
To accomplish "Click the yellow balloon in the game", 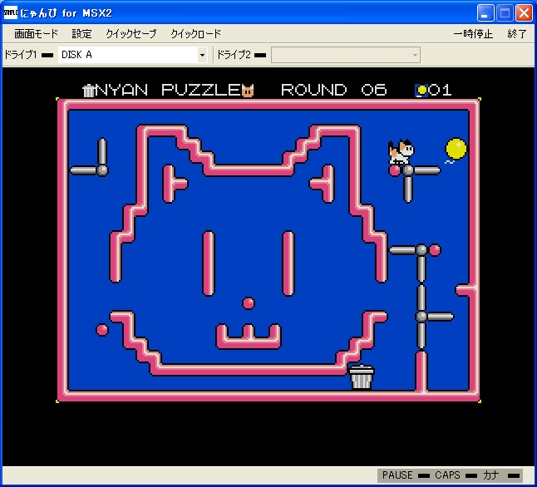I will coord(456,150).
